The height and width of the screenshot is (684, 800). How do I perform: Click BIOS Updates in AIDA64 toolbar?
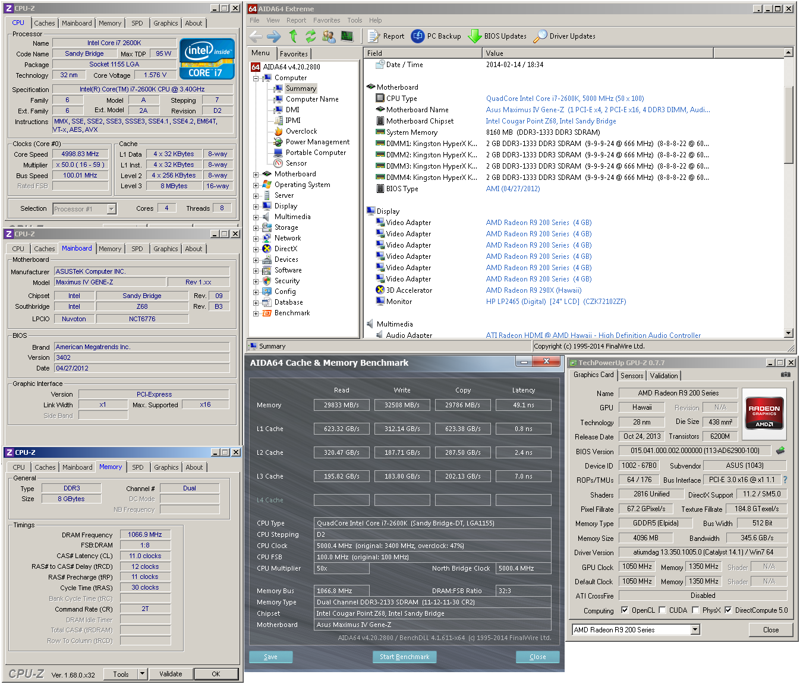coord(497,36)
